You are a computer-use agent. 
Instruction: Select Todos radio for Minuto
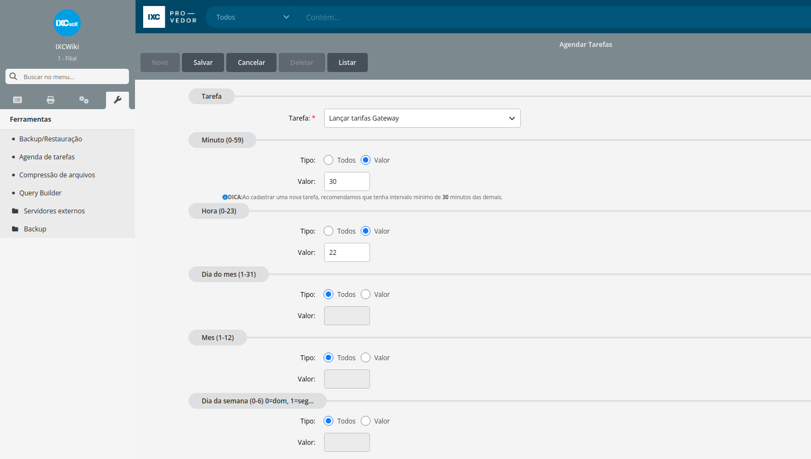[328, 160]
